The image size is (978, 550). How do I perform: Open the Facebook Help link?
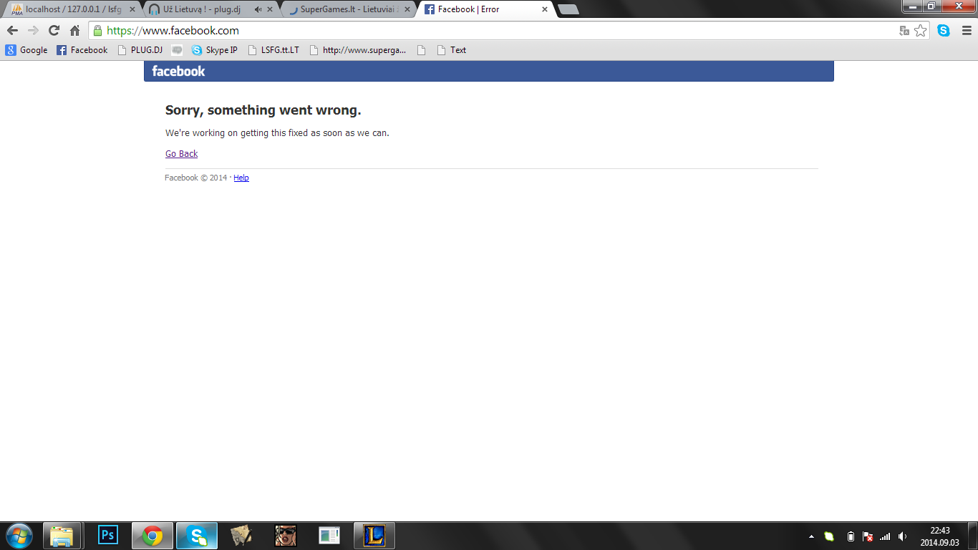pyautogui.click(x=241, y=178)
